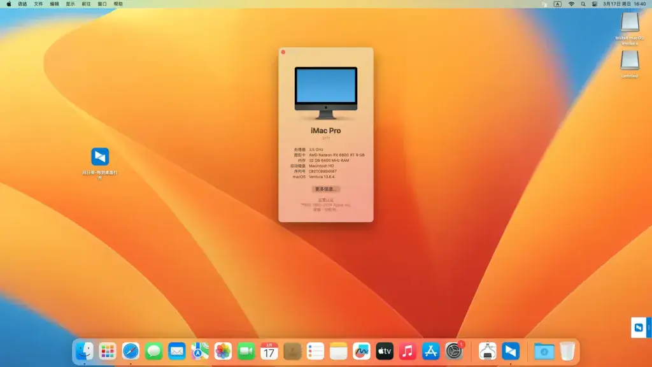This screenshot has height=367, width=652.
Task: Open the Downloads folder stack in dock
Action: click(544, 352)
